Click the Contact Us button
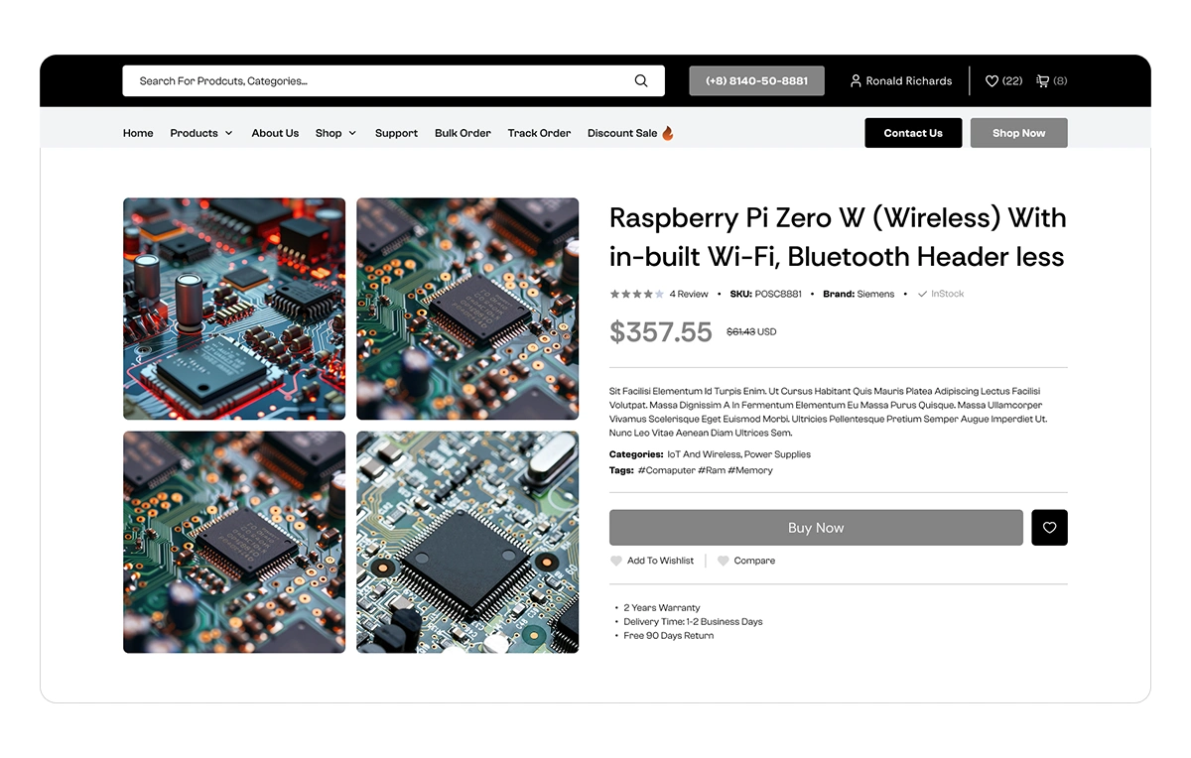The image size is (1191, 758). (913, 133)
